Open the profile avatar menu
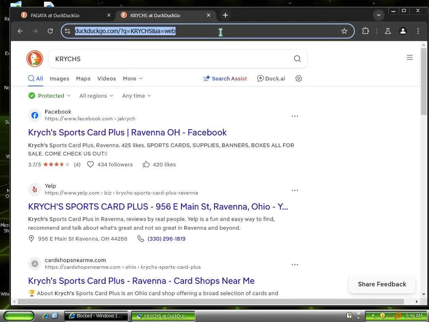Screen dimensions: 429x322 (x=403, y=31)
